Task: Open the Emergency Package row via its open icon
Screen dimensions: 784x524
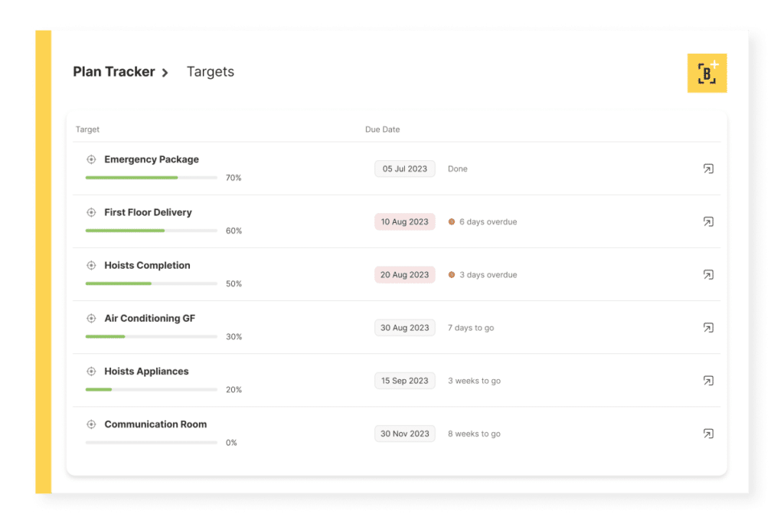Action: point(708,169)
